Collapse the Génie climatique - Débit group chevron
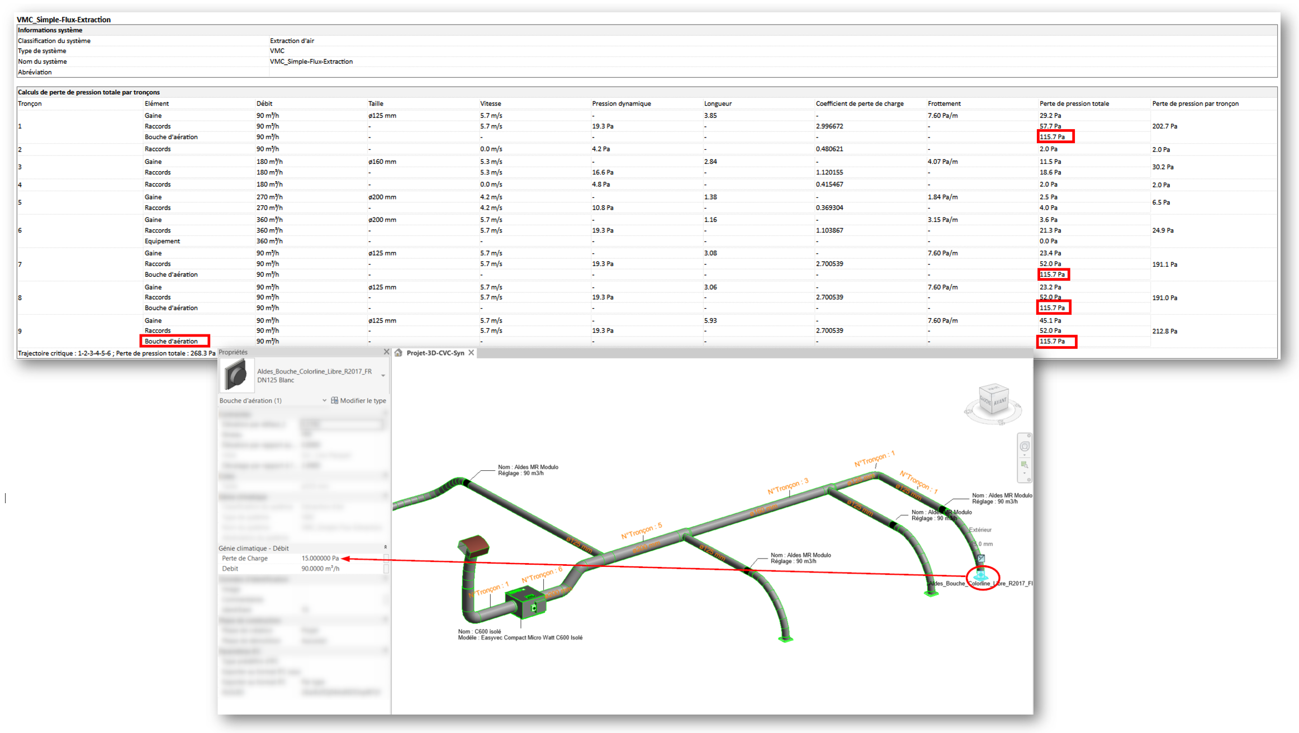Image resolution: width=1299 pixels, height=733 pixels. tap(385, 547)
